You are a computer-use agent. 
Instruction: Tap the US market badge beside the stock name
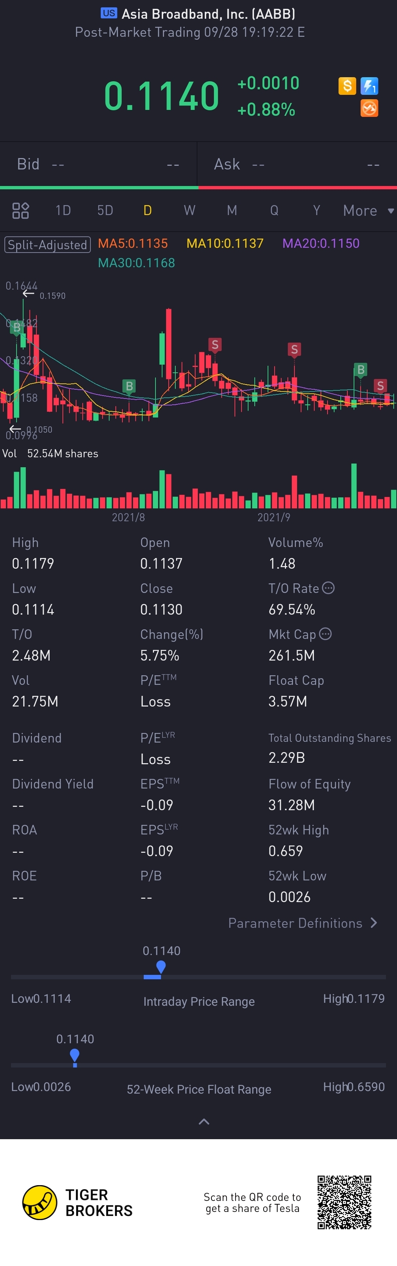(109, 13)
